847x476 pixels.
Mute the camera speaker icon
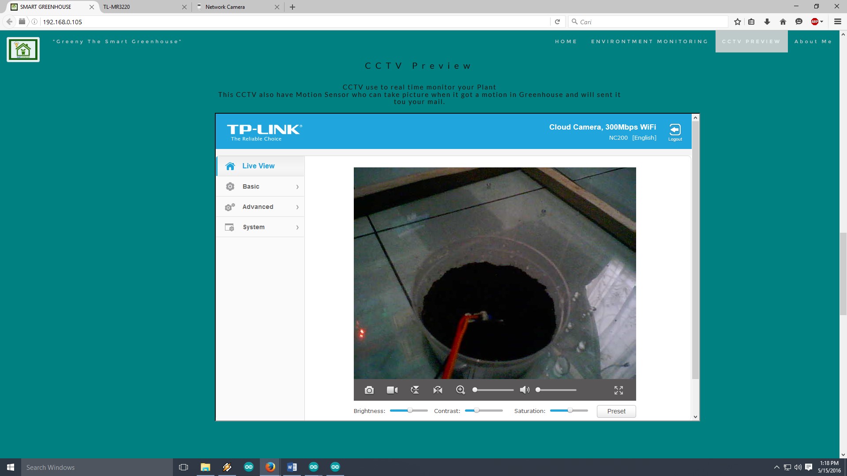click(x=525, y=390)
